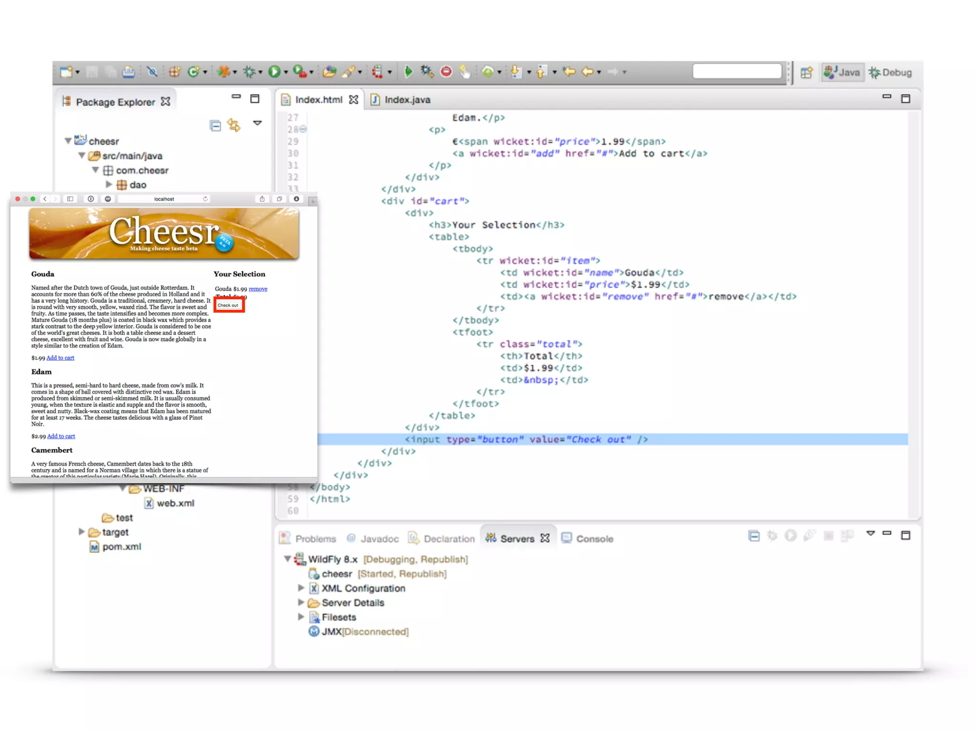Click the Check out button in browser
976x732 pixels.
(228, 305)
